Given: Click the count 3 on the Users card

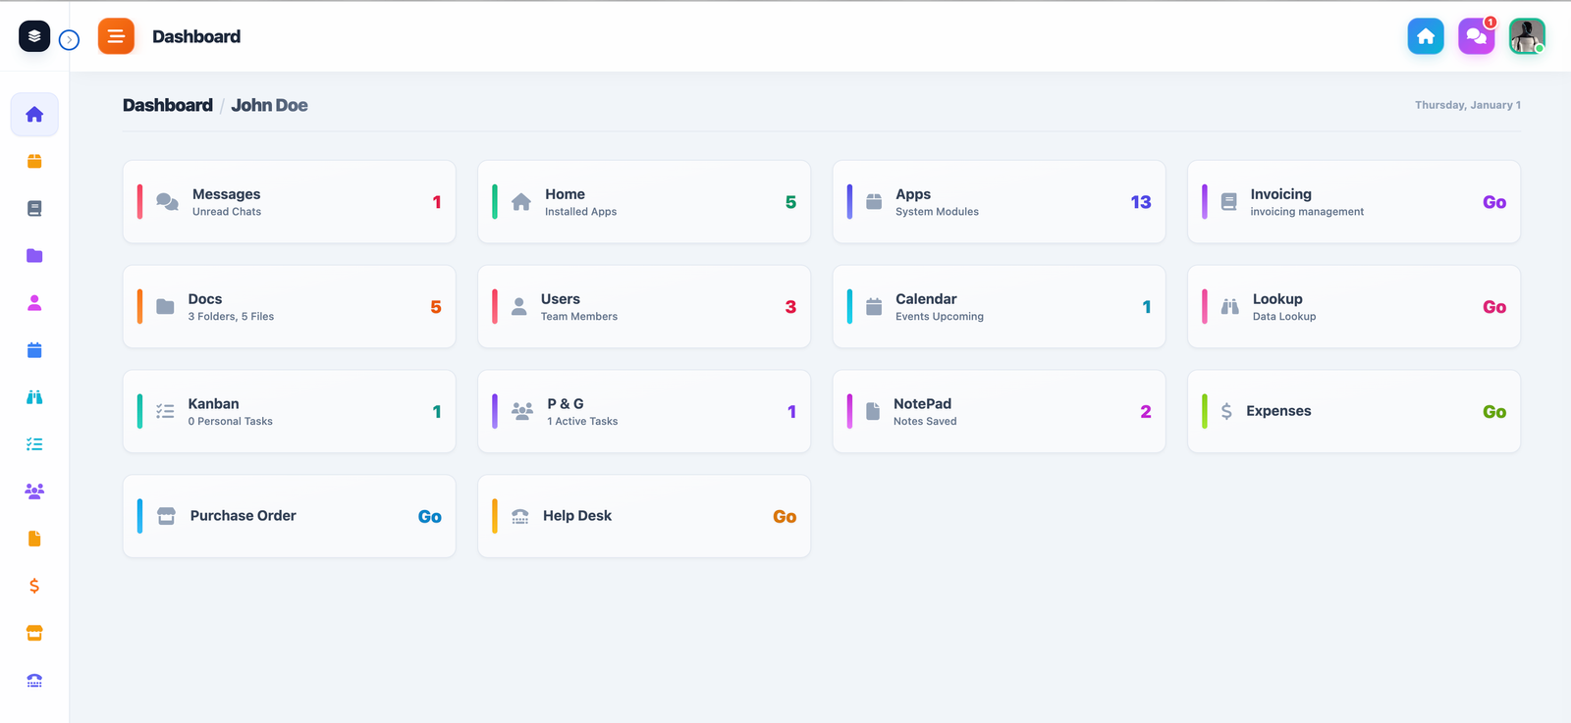Looking at the screenshot, I should [790, 307].
